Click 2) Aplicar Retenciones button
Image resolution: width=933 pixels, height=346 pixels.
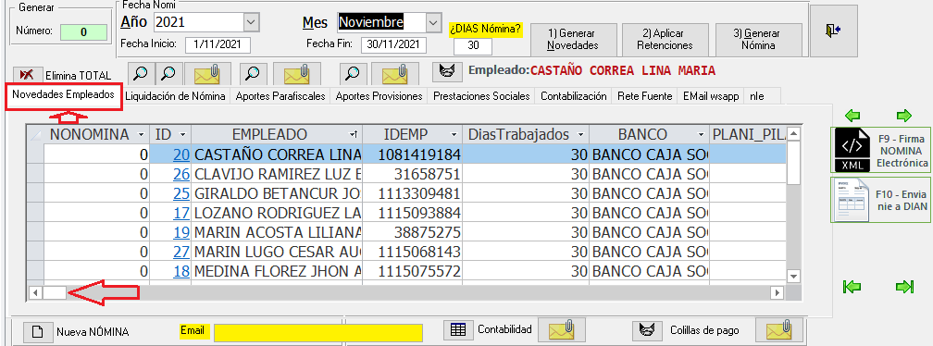pyautogui.click(x=666, y=39)
